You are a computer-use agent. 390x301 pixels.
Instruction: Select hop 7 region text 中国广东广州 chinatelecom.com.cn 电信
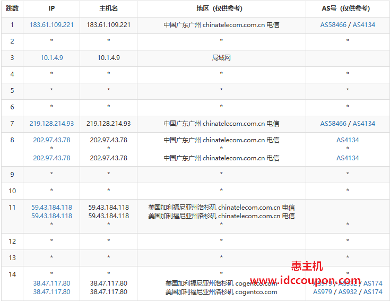[x=221, y=124]
